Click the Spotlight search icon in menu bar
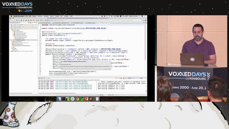Viewport: 229px width, 129px height. point(140,16)
